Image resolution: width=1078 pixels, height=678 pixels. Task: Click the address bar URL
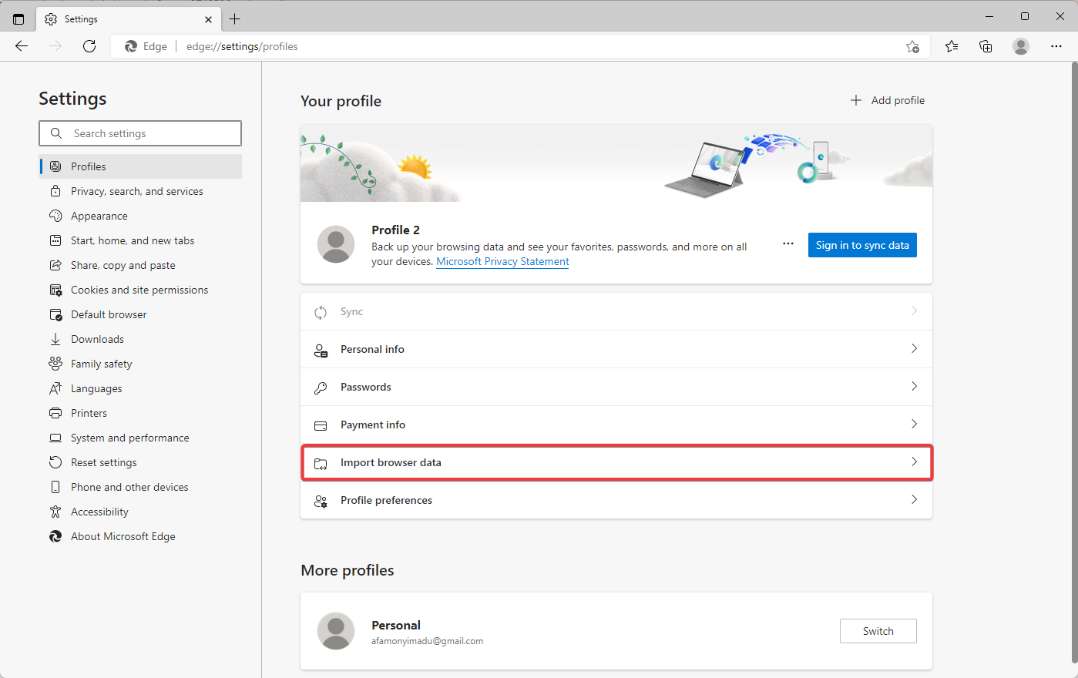242,46
